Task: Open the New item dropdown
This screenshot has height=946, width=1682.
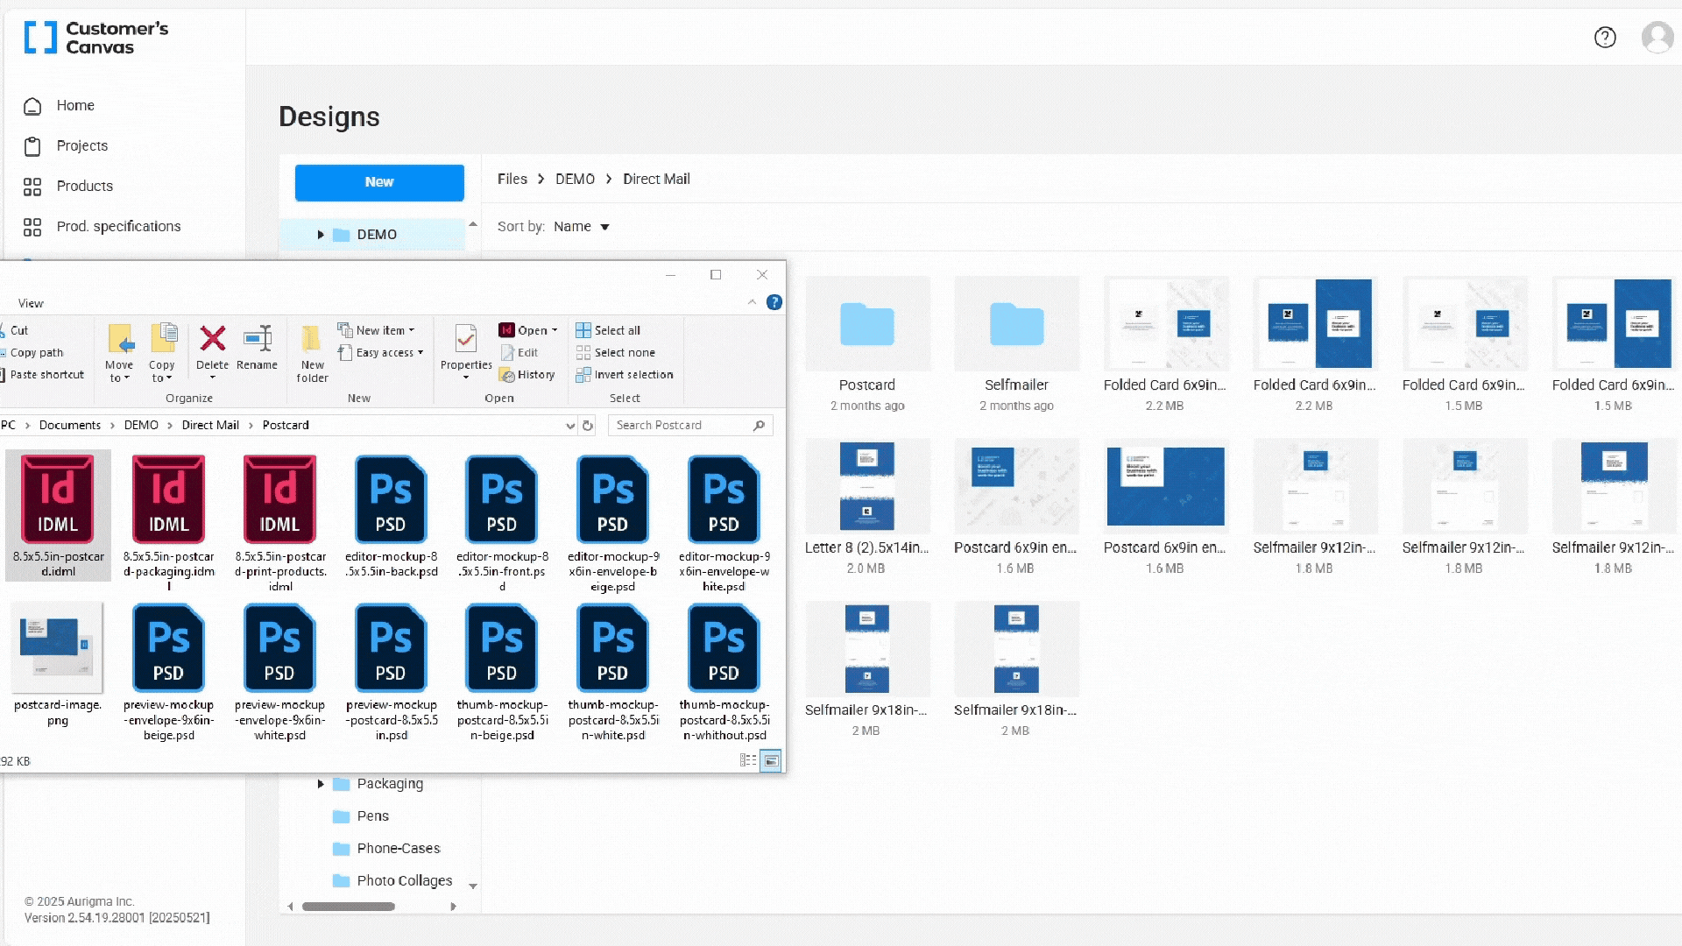Action: (377, 330)
